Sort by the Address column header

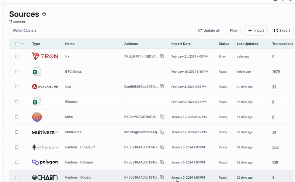point(131,44)
